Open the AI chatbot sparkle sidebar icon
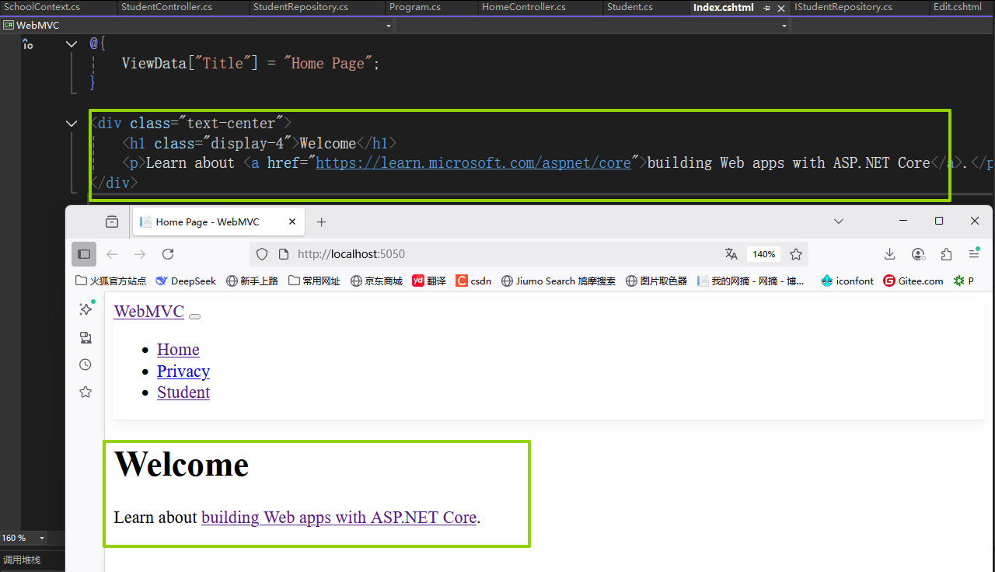The image size is (995, 572). tap(86, 309)
